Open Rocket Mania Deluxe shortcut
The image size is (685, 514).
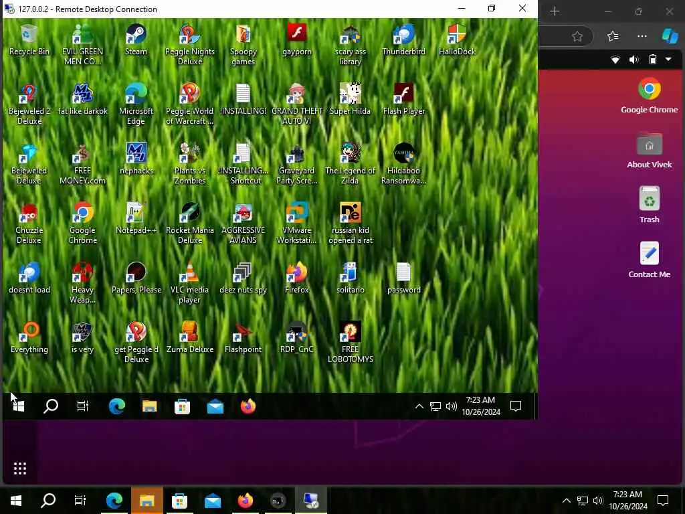pos(189,224)
